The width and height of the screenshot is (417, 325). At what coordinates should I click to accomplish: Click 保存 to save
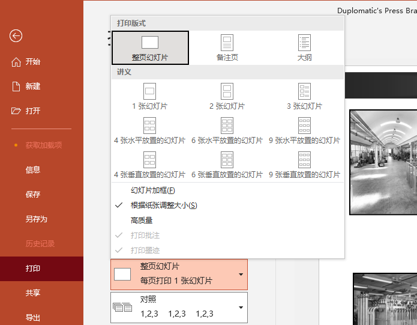click(41, 194)
